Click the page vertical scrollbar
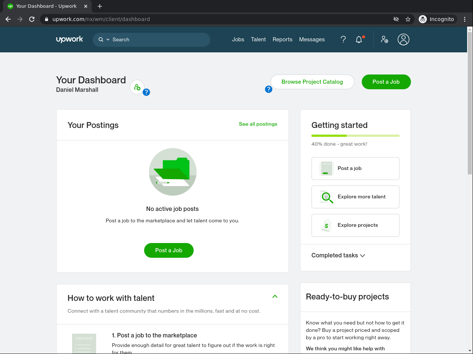The width and height of the screenshot is (473, 354). (x=470, y=103)
